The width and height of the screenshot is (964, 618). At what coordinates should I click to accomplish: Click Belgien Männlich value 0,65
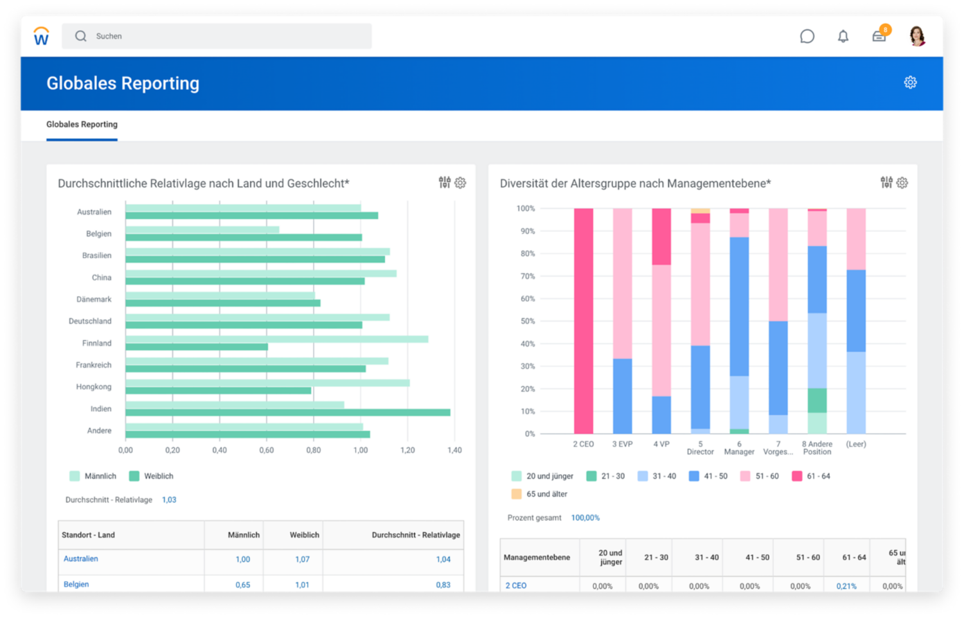point(243,585)
